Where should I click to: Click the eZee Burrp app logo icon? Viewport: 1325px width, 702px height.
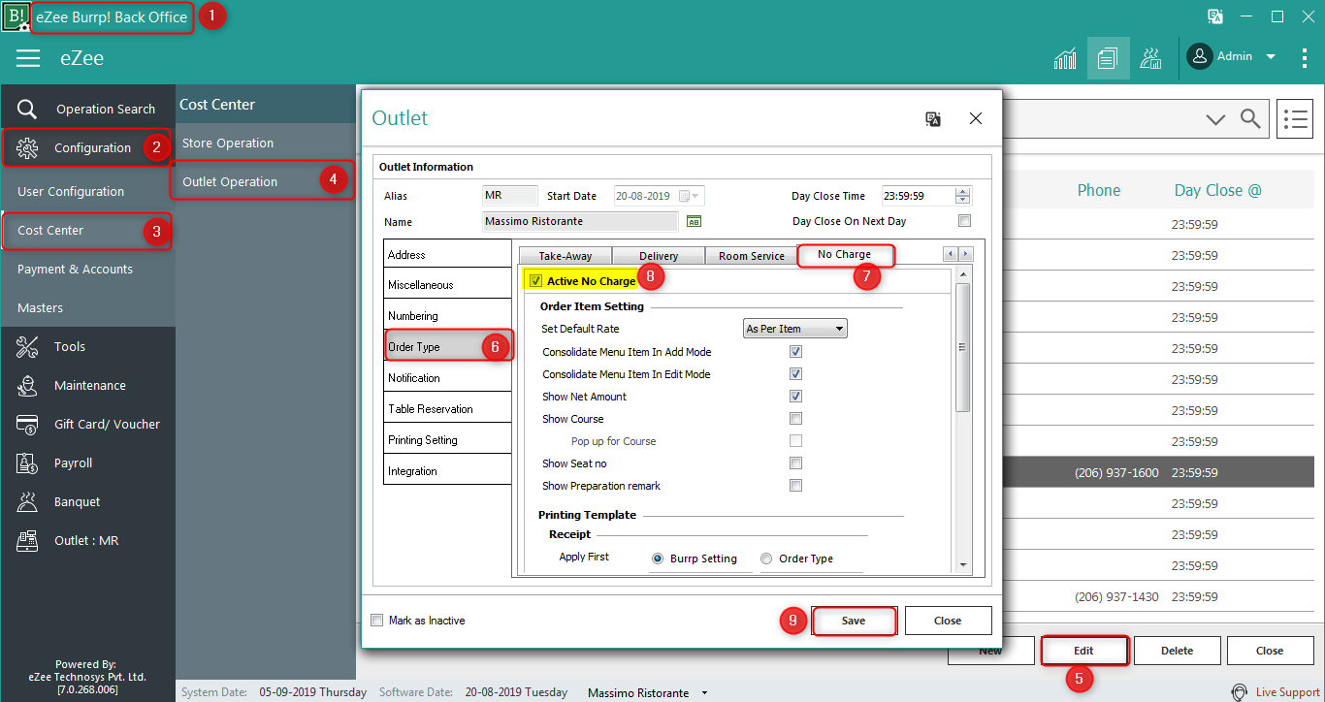point(16,16)
